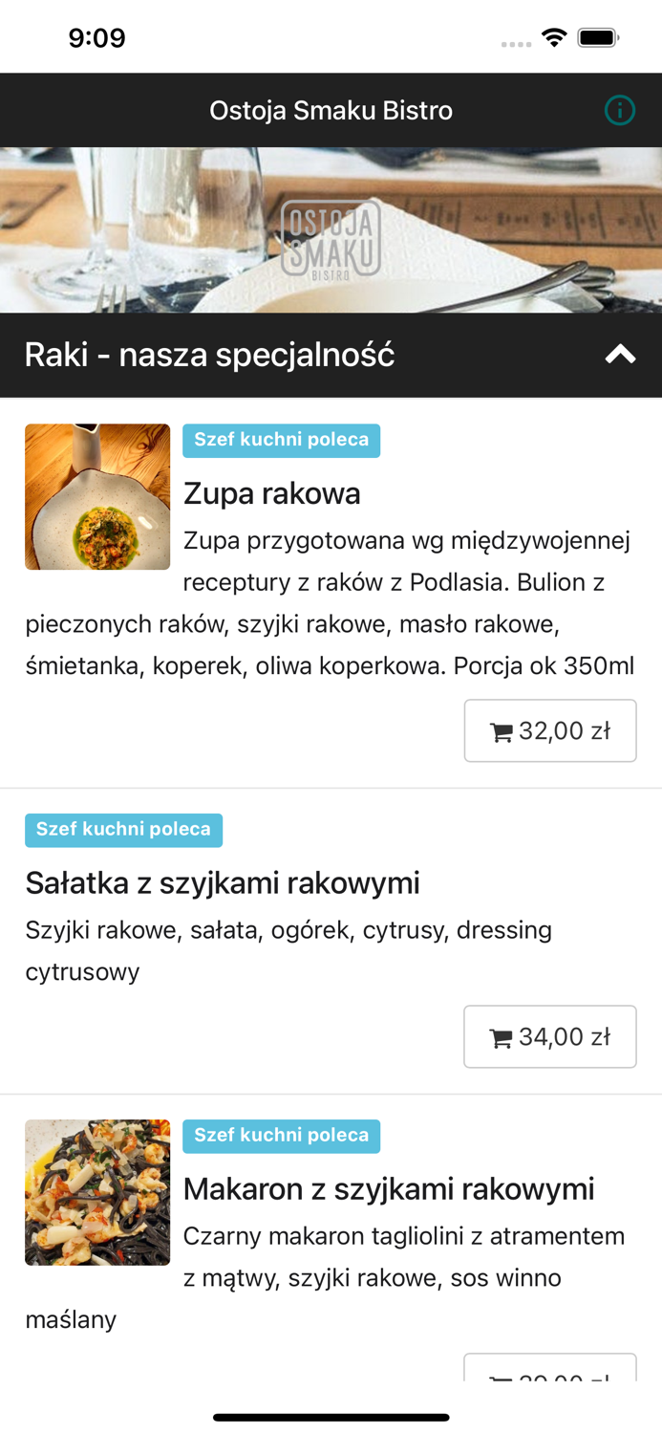662x1434 pixels.
Task: Click the 'Szef kuchni poleca' badge on Makaron dish
Action: pos(281,1137)
